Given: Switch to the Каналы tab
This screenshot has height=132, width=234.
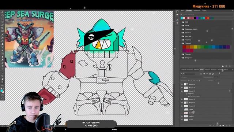Looking at the screenshot, I should pos(208,70).
